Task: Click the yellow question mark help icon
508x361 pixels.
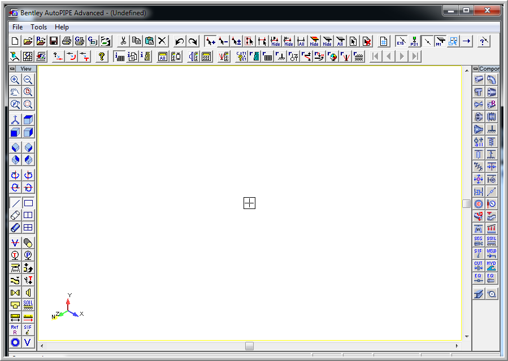Action: [x=102, y=56]
